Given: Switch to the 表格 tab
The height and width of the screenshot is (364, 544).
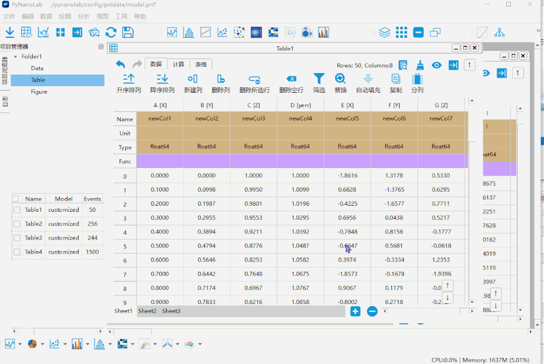Looking at the screenshot, I should 201,64.
